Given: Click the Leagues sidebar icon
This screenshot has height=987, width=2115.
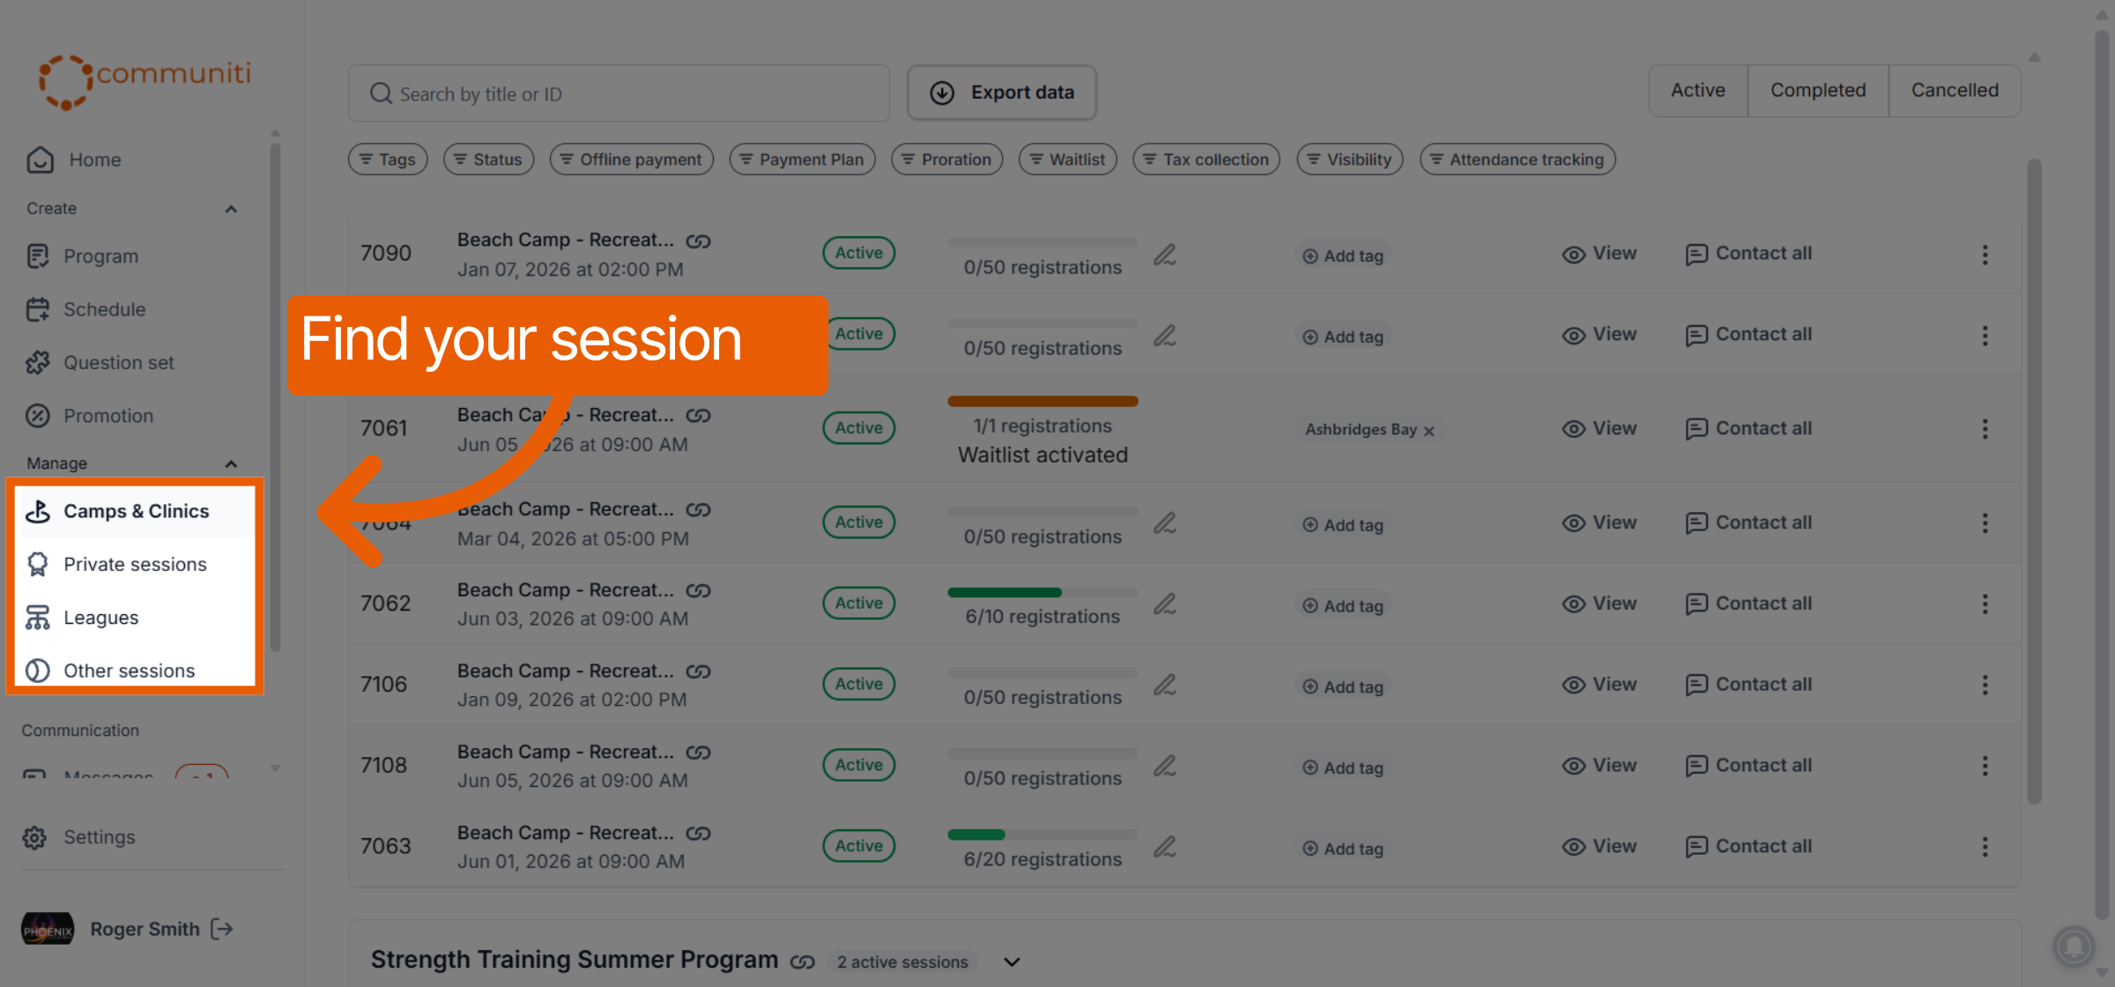Looking at the screenshot, I should pyautogui.click(x=37, y=618).
